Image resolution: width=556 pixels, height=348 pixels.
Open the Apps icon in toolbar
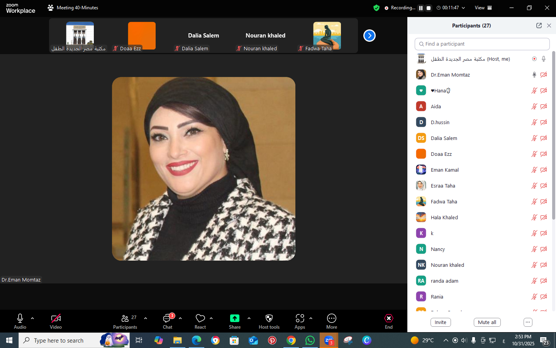(300, 318)
